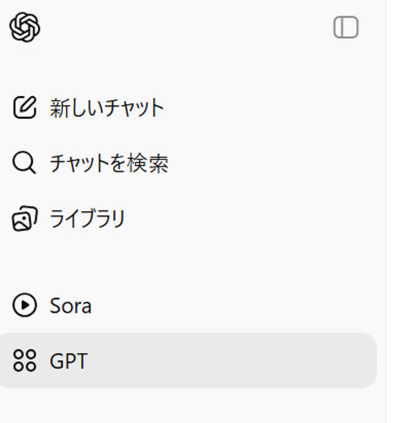Click the magnifying glass search icon
Screen dimensions: 401x423
coord(24,162)
